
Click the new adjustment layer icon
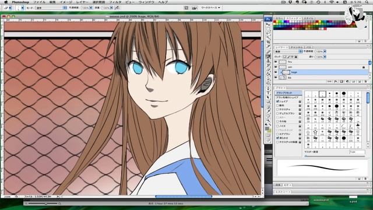347,82
